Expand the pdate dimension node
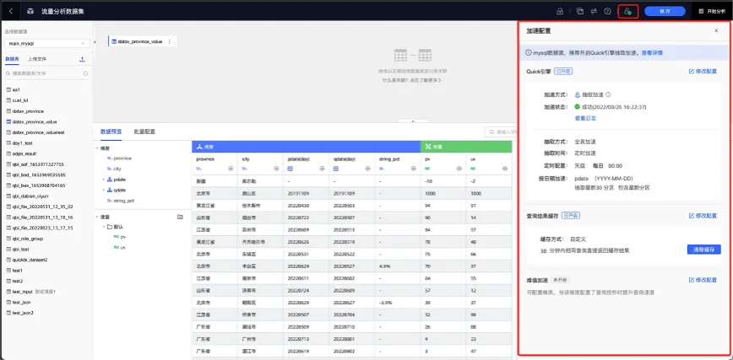Screen dimensions: 733x360 [104, 180]
